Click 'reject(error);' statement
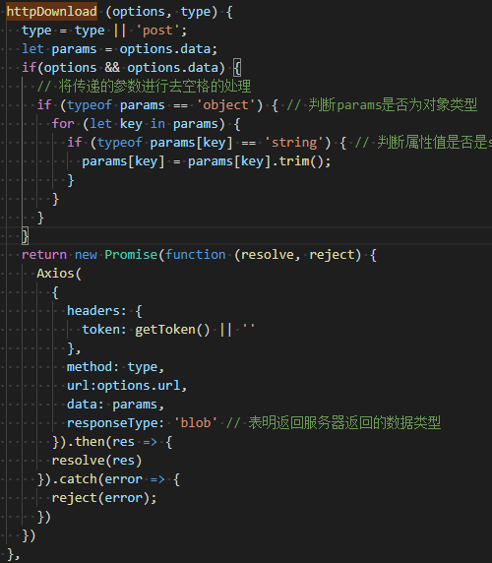Image resolution: width=492 pixels, height=563 pixels. pyautogui.click(x=104, y=498)
